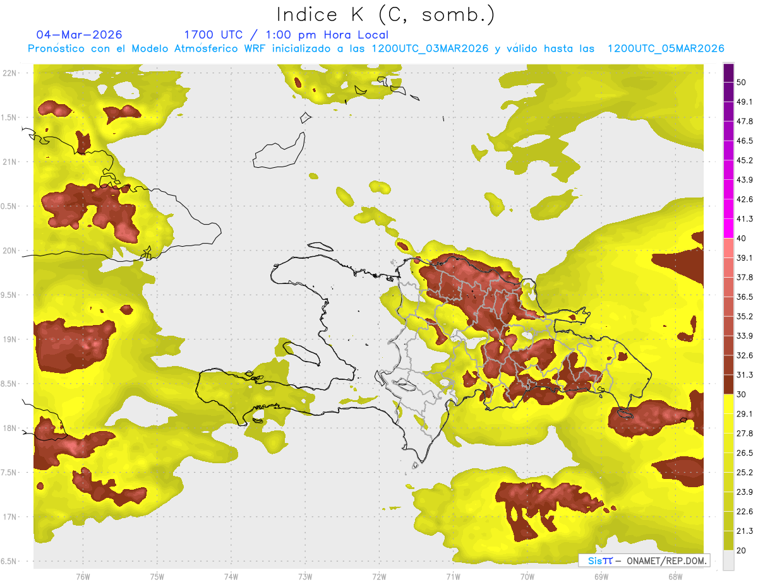
Task: Click the colorbar label '50'
Action: coord(742,82)
